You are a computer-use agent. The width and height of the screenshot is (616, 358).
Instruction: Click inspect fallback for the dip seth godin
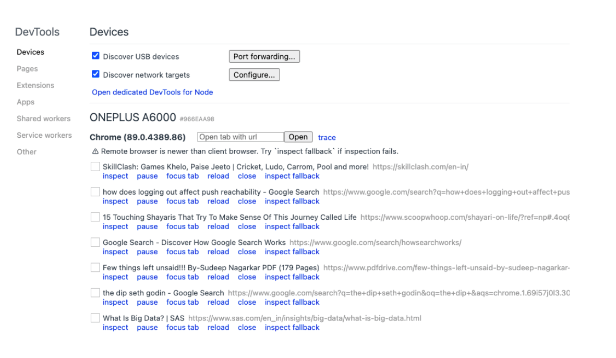click(x=292, y=302)
